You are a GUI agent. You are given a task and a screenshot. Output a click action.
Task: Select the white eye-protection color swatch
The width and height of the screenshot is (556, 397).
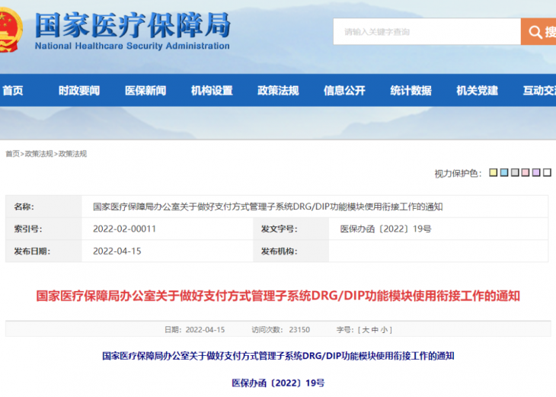click(547, 173)
